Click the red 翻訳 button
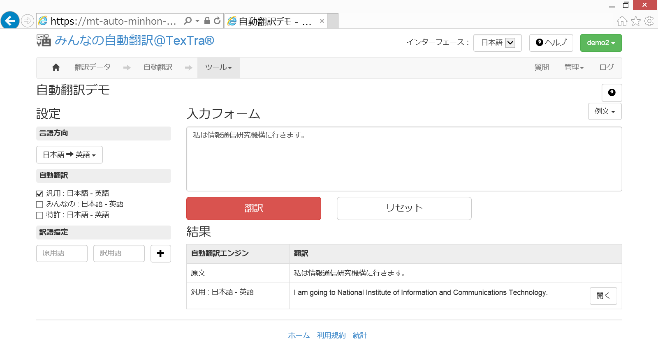This screenshot has width=658, height=350. (254, 209)
